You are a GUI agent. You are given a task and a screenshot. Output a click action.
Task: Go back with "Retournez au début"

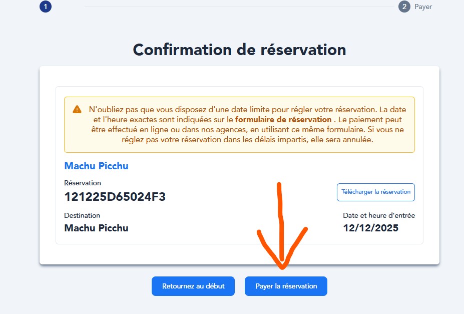pyautogui.click(x=193, y=286)
